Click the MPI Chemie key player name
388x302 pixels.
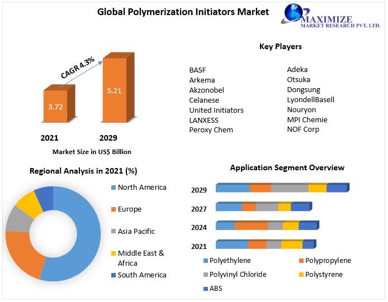coord(307,120)
